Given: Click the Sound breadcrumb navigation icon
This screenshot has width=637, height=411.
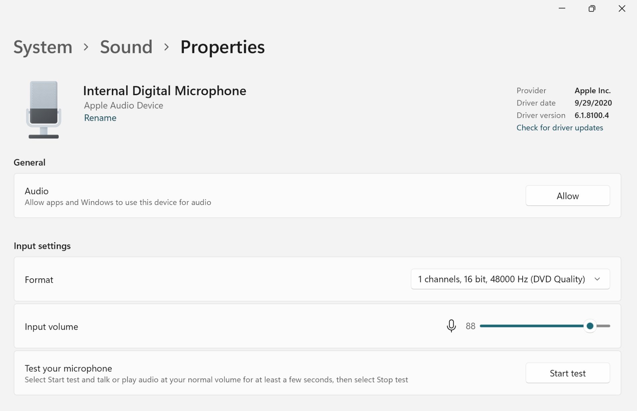Looking at the screenshot, I should pyautogui.click(x=126, y=46).
